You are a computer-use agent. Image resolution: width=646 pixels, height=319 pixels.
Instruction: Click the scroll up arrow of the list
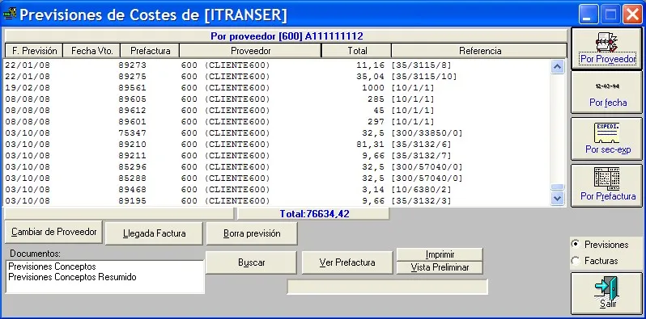[x=558, y=66]
